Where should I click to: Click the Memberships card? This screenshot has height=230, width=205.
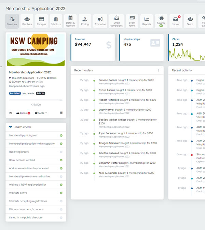click(141, 48)
